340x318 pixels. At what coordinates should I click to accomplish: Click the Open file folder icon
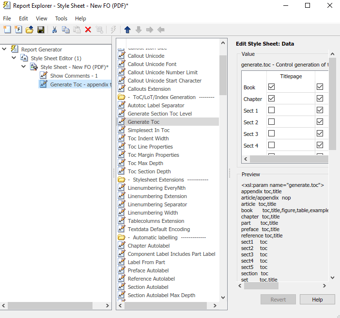[x=30, y=30]
